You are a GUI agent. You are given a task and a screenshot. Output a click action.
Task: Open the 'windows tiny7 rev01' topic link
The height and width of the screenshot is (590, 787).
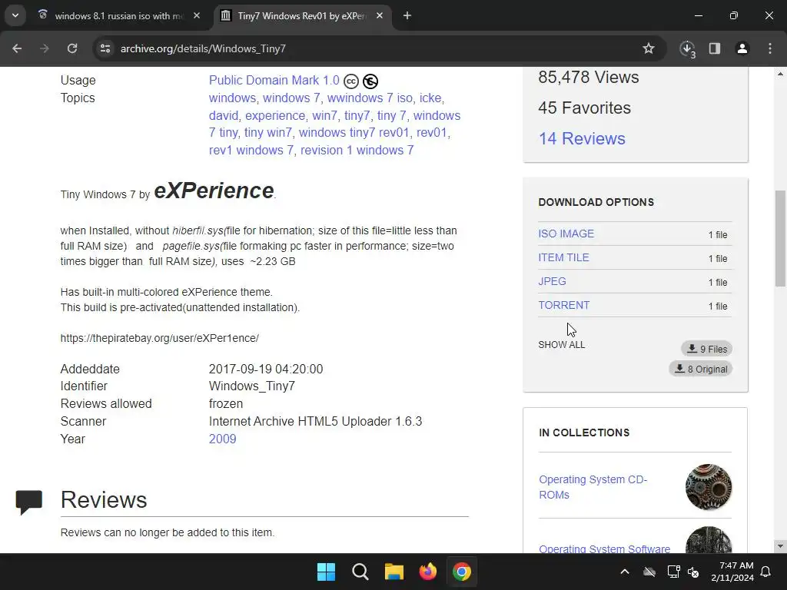354,132
